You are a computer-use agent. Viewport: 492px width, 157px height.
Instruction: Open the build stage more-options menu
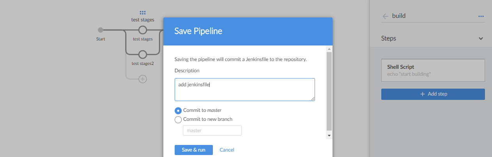click(x=481, y=16)
